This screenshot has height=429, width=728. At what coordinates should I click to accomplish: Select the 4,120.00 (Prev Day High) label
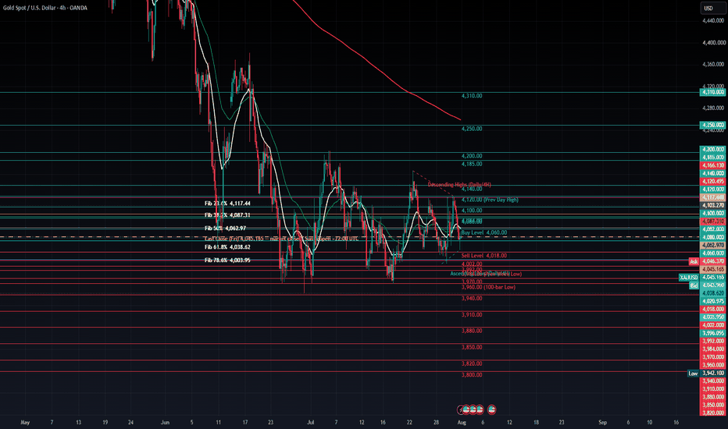point(490,200)
